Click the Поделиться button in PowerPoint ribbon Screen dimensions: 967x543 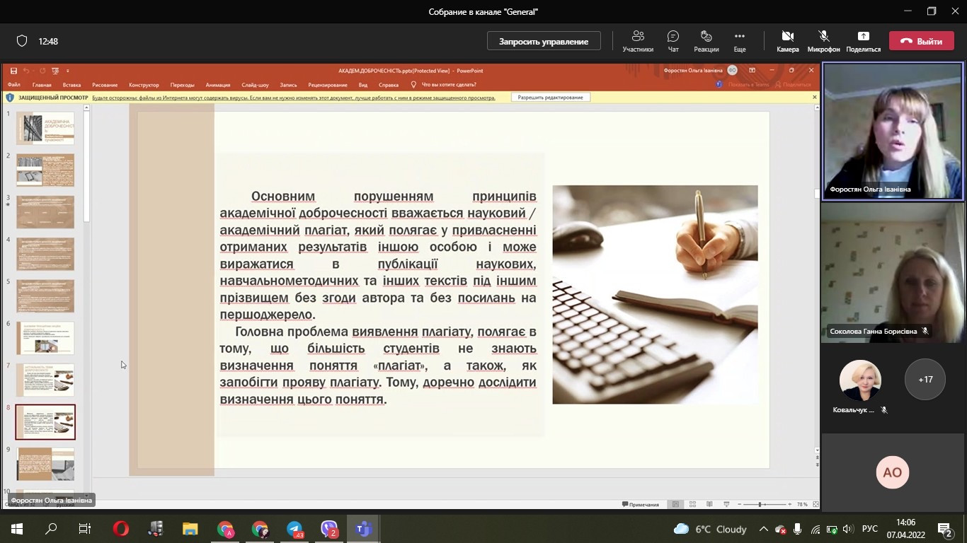pos(794,85)
